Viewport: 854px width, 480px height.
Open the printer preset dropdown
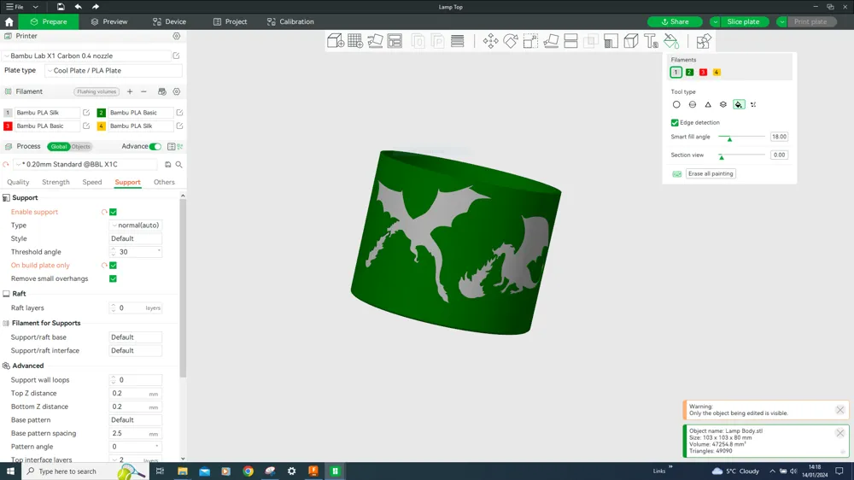click(87, 56)
